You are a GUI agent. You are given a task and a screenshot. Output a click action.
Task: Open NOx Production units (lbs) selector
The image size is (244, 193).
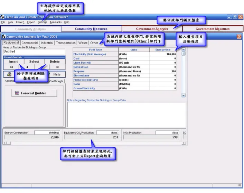(167, 133)
